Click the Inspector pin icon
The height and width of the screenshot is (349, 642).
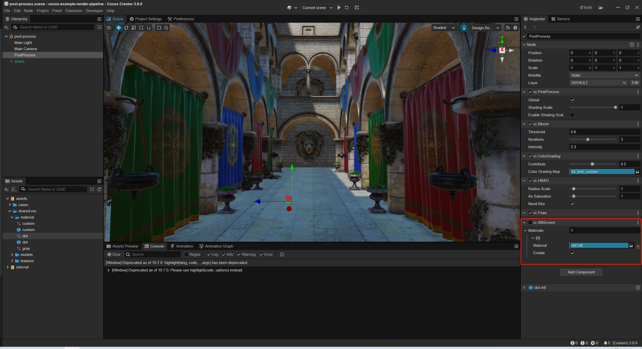click(638, 27)
